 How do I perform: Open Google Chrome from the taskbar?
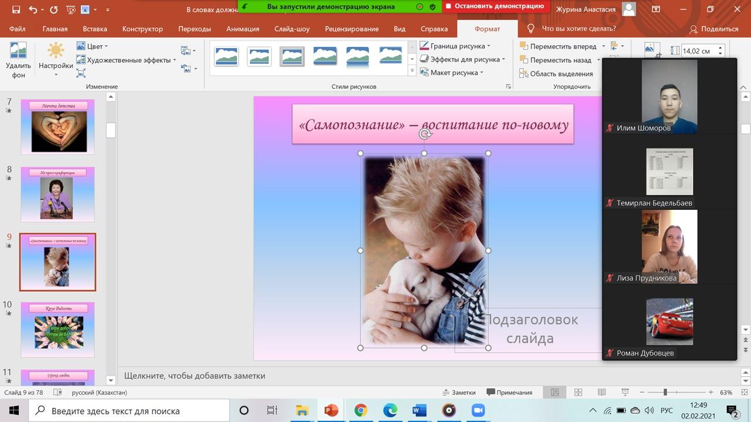coord(361,410)
